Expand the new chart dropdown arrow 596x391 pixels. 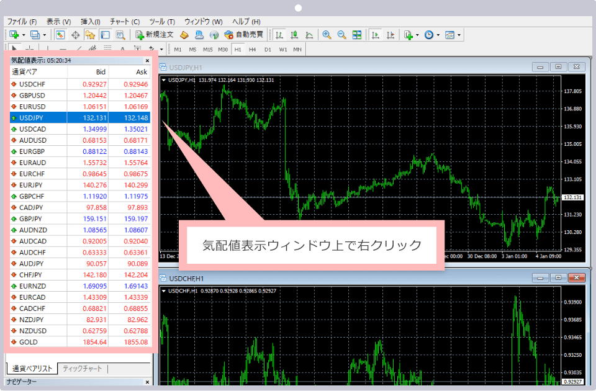(x=24, y=35)
